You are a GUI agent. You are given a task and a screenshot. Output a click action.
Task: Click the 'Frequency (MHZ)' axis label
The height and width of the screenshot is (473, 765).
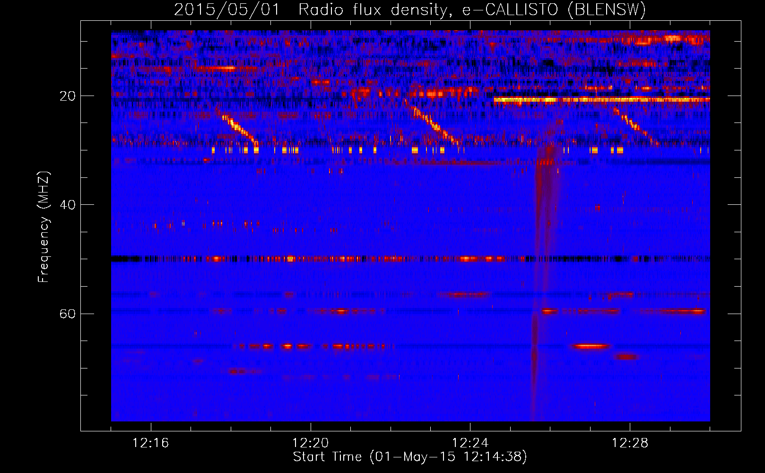point(43,227)
